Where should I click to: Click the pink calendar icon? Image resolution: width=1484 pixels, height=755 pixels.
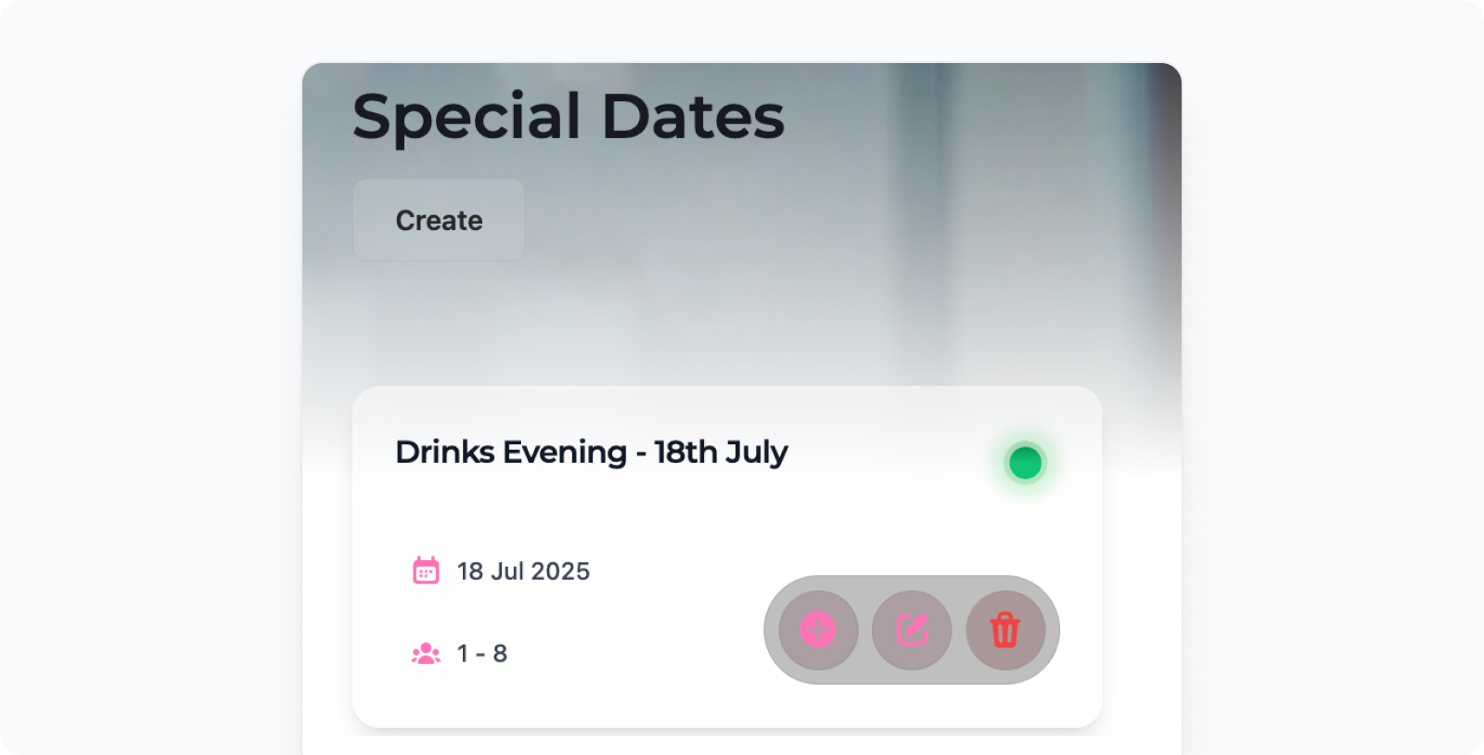pos(426,570)
